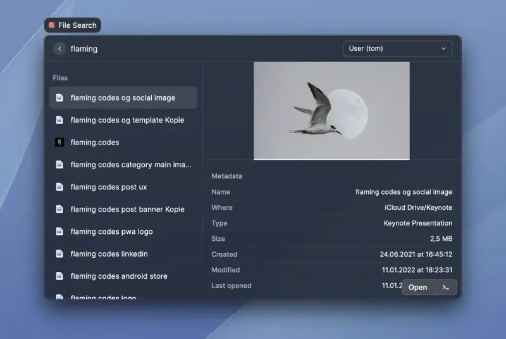Click file icon of "flaming codes android store"
Viewport: 506px width, 339px height.
coord(59,276)
